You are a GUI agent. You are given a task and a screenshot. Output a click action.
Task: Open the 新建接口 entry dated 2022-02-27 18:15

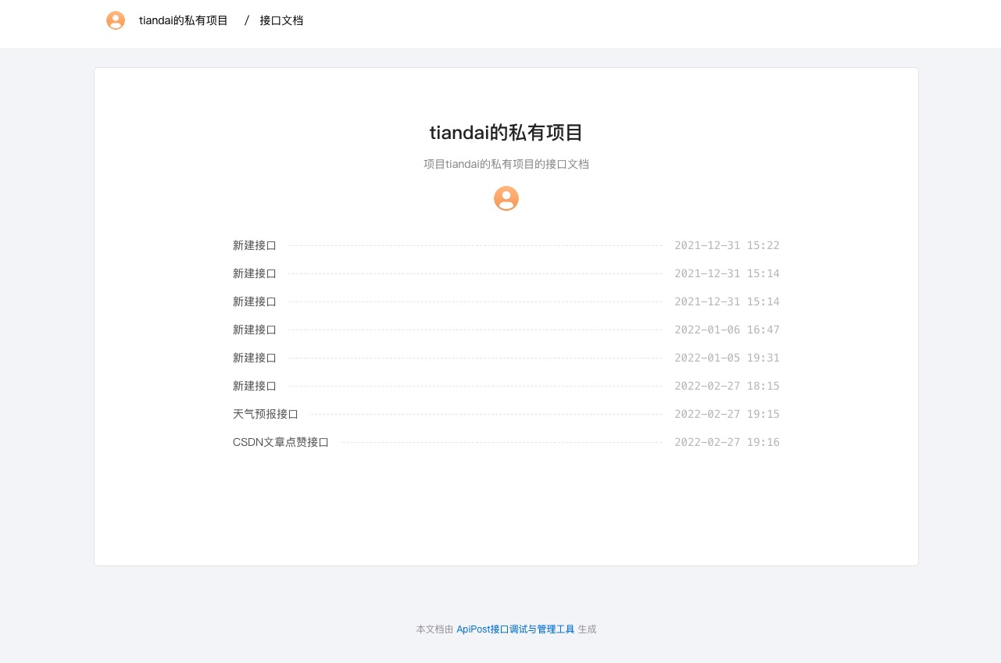pos(255,386)
